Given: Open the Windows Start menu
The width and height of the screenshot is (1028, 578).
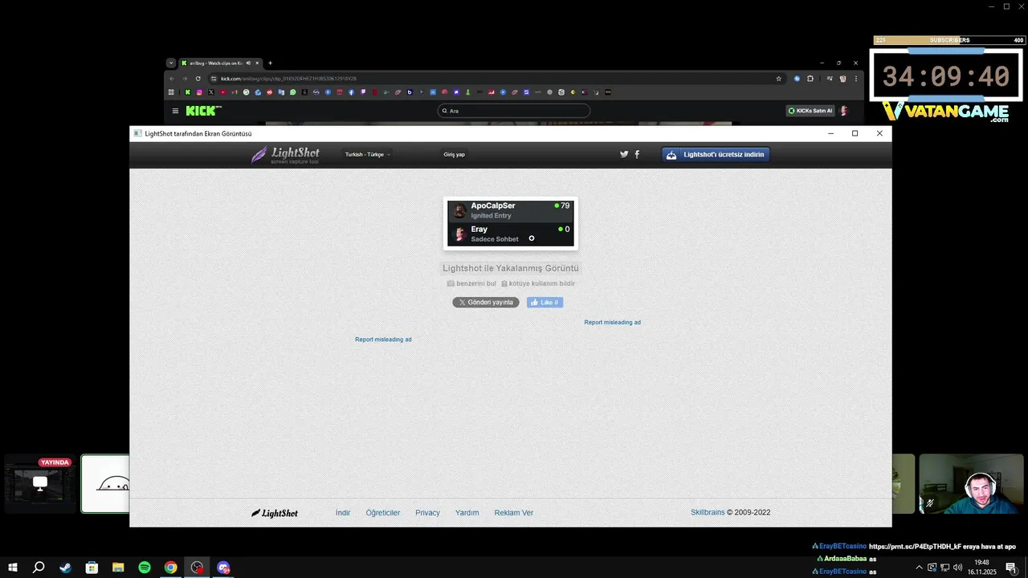Looking at the screenshot, I should point(12,568).
